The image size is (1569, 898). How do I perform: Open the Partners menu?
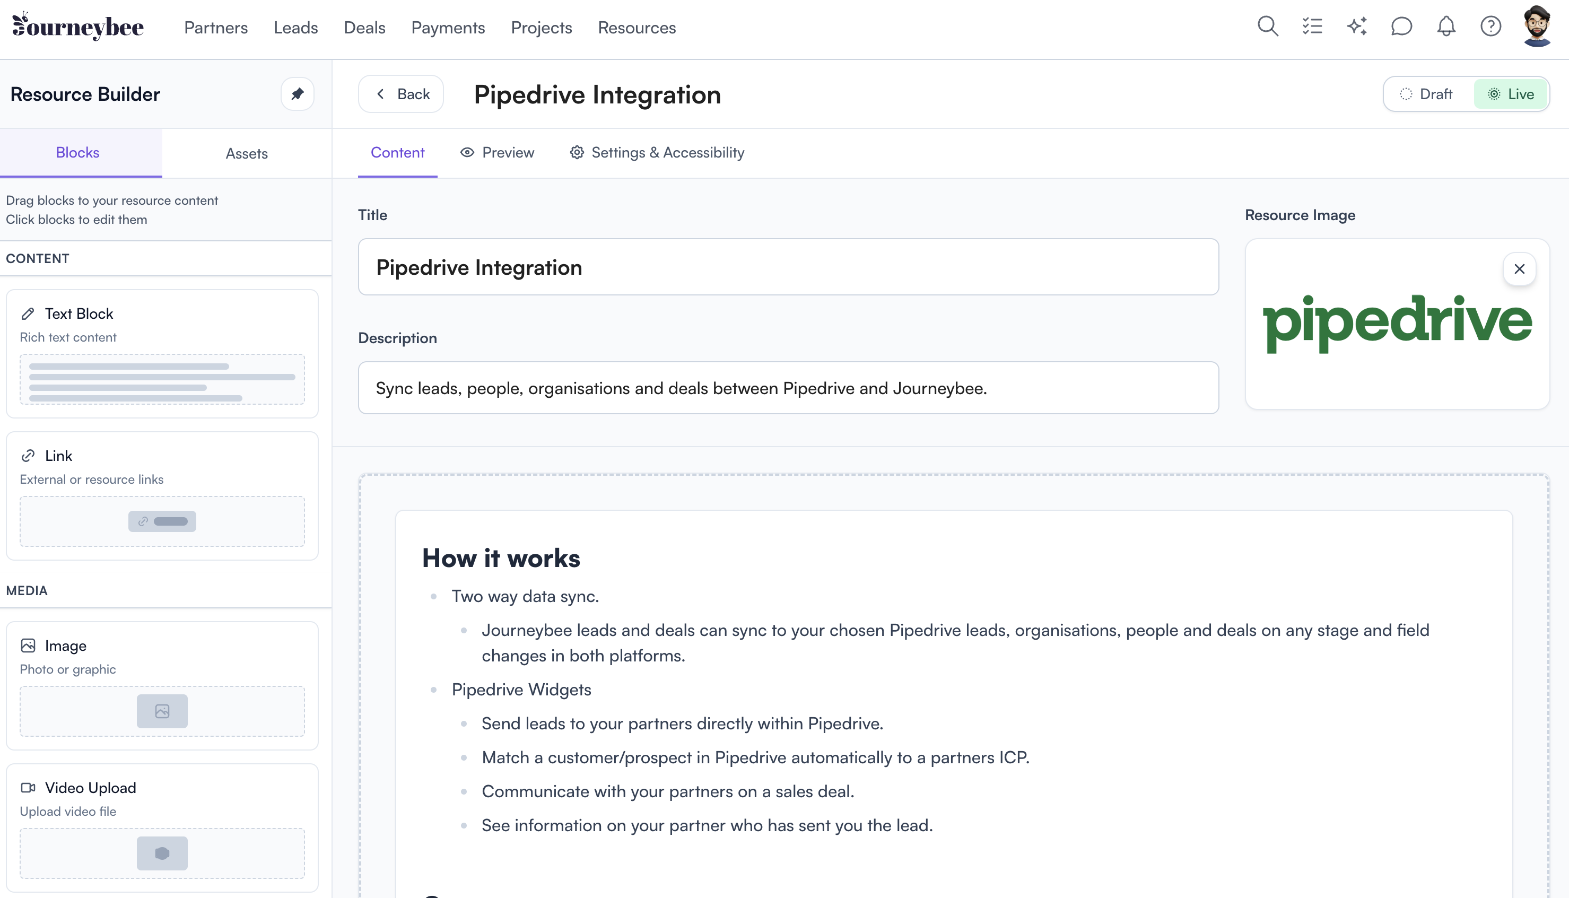point(216,27)
